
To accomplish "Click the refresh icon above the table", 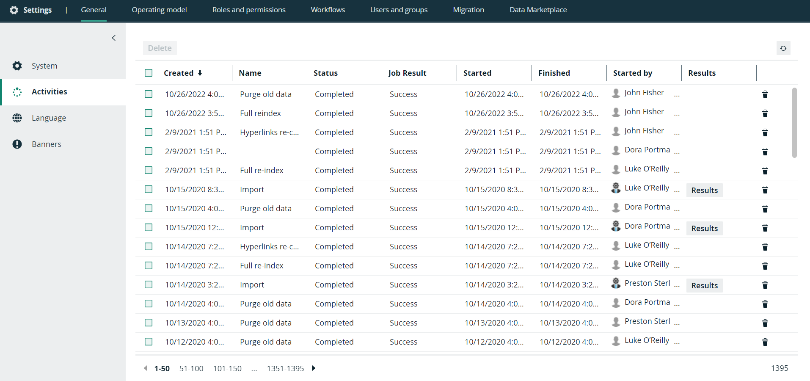I will point(783,48).
